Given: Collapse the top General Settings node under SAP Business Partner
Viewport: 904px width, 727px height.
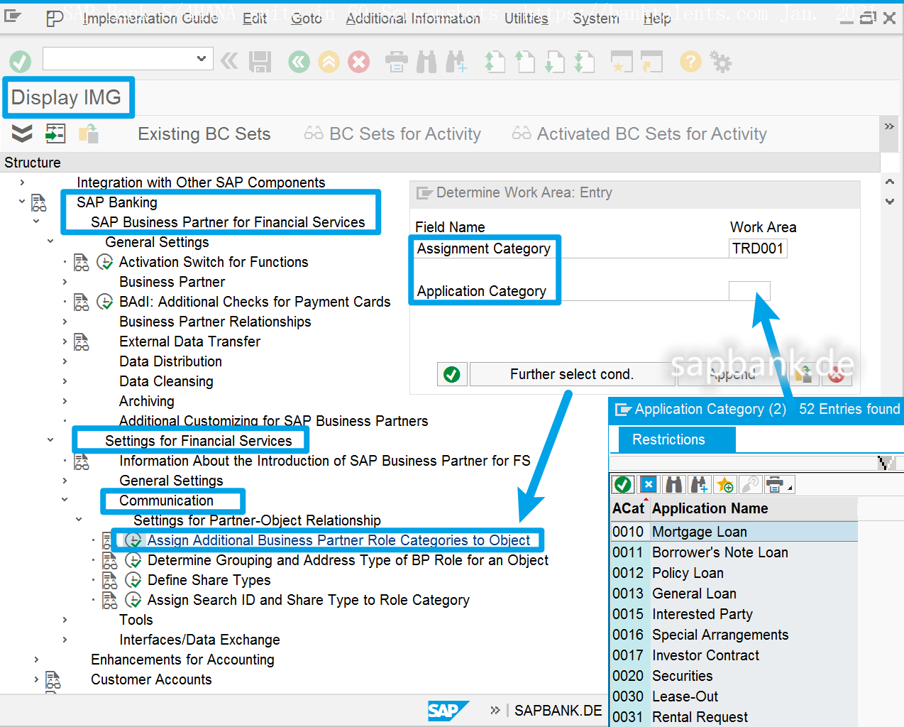Looking at the screenshot, I should pyautogui.click(x=50, y=242).
